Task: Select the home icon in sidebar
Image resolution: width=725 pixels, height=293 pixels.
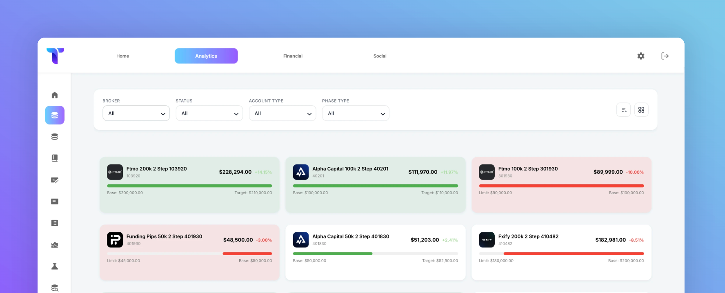Action: coord(55,95)
